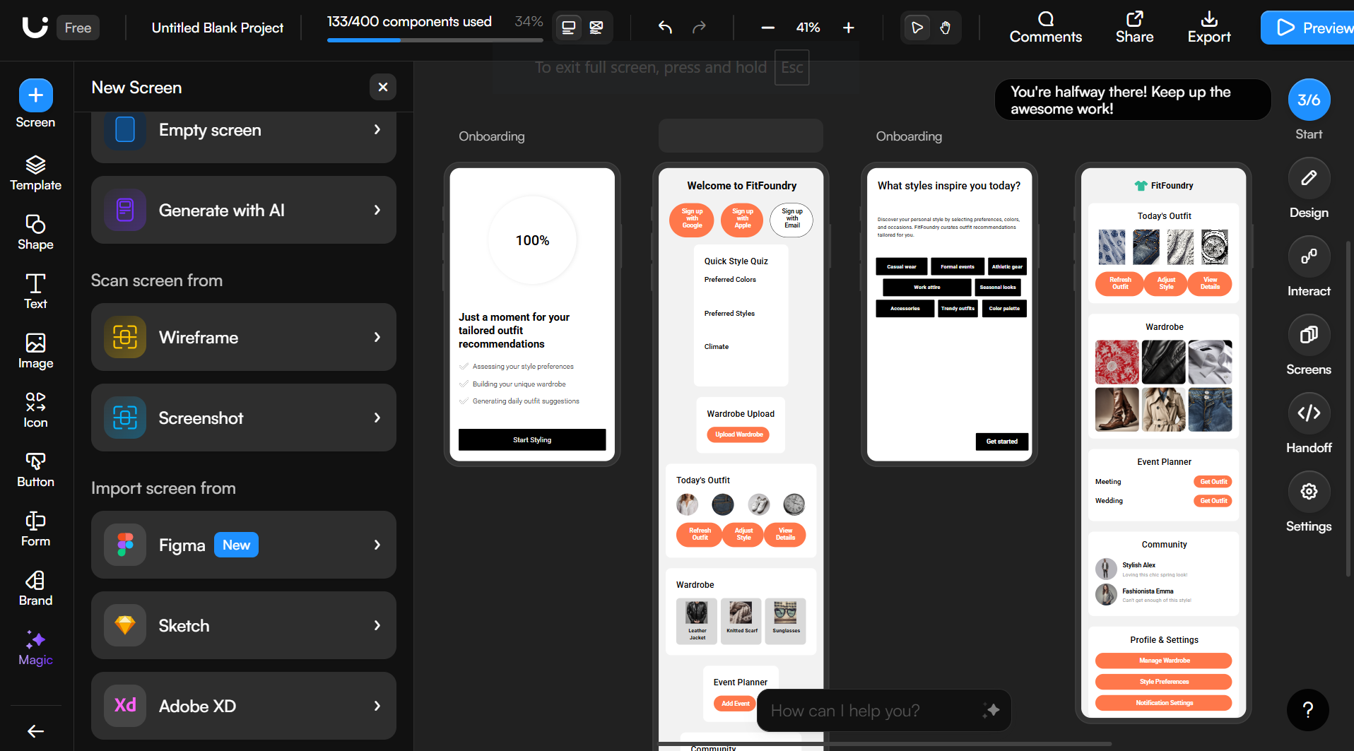1354x751 pixels.
Task: Expand the Screenshot scan option
Action: 244,418
